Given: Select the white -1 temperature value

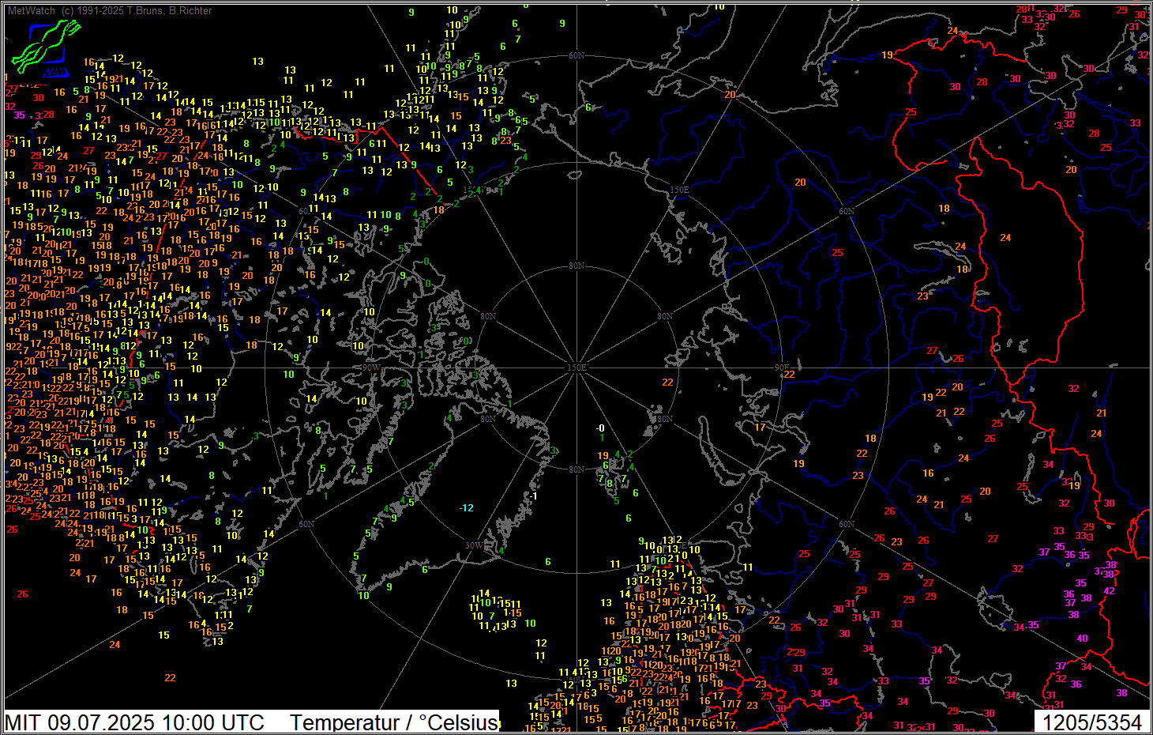Looking at the screenshot, I should point(534,496).
